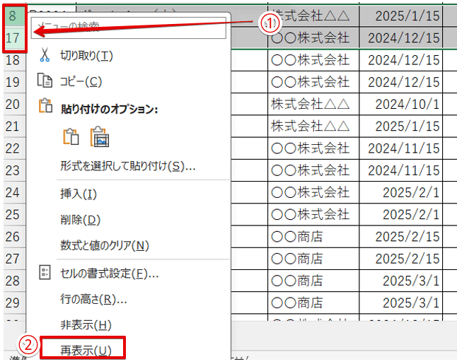Select row header 26
Viewport: 457px width, 364px height.
pyautogui.click(x=15, y=237)
